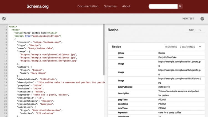The width and height of the screenshot is (208, 117).
Task: Click the 0 WARNINGS label
Action: pyautogui.click(x=187, y=47)
